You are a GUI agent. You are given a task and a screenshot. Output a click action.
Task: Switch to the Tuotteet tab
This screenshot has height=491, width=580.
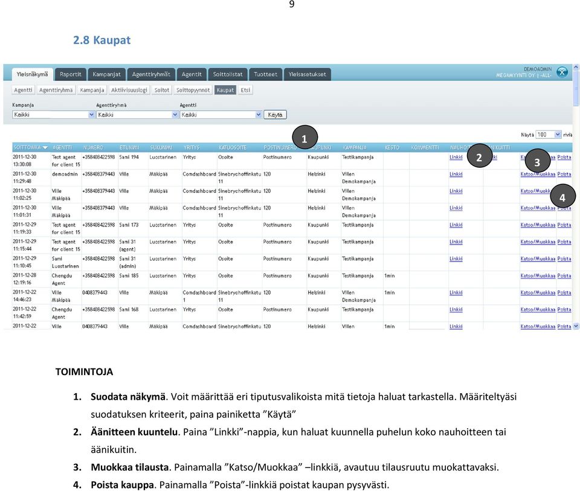[265, 74]
